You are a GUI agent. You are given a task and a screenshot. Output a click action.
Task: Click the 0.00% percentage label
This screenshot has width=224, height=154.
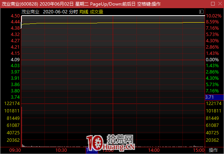point(212,60)
